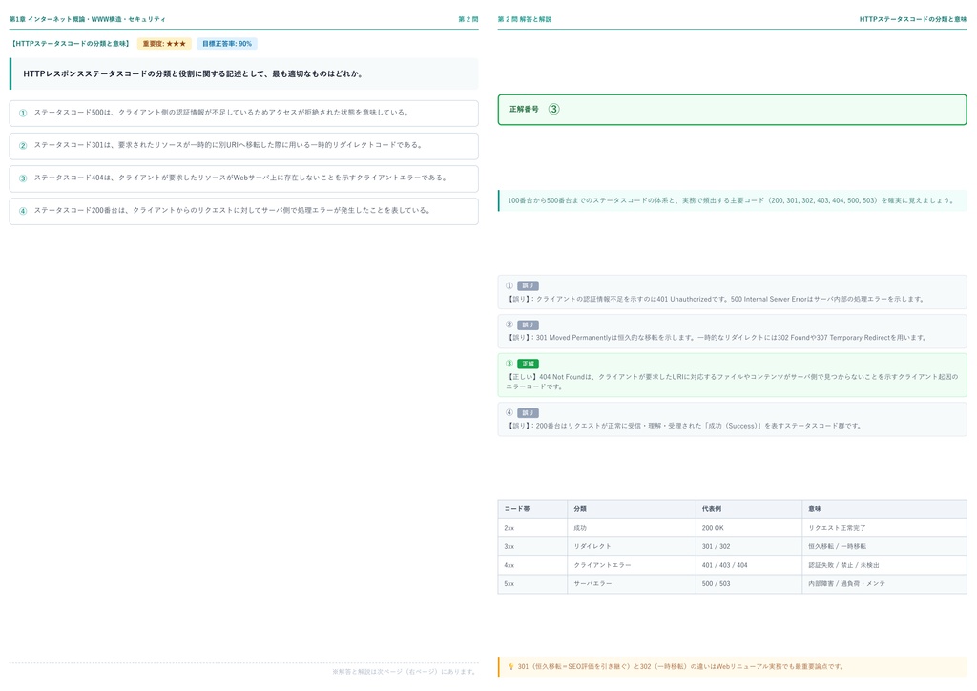
Task: Click the 内部障害 / 過負荷・メンテ meaning cell
Action: click(884, 584)
